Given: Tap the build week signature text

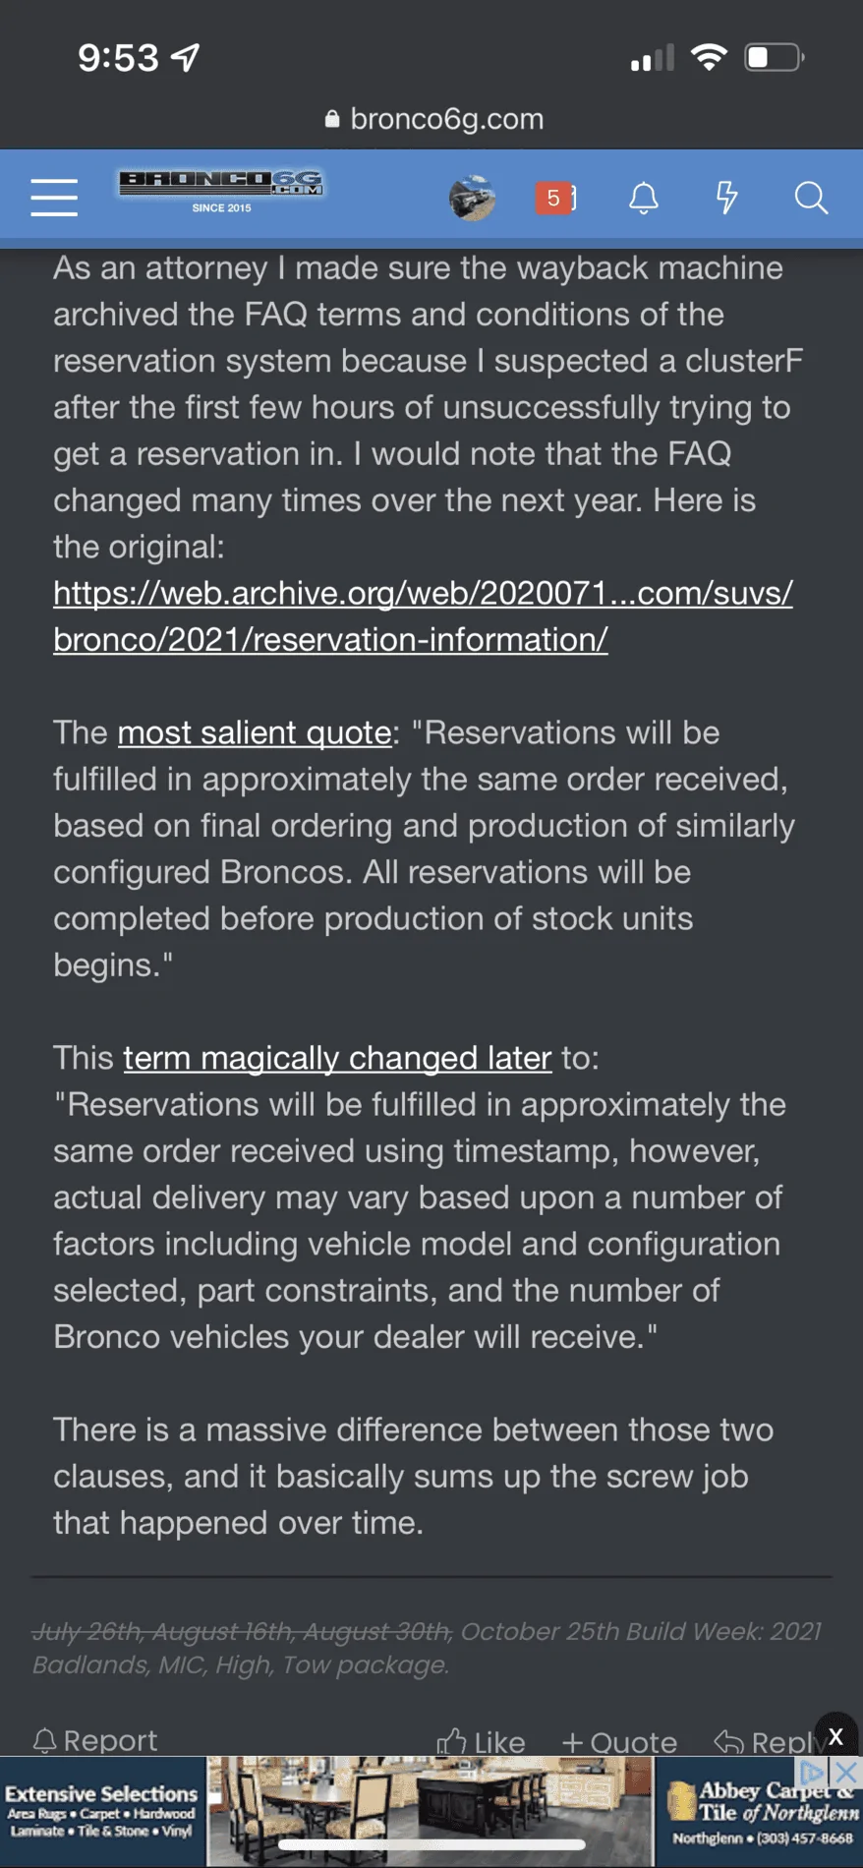Looking at the screenshot, I should click(427, 1648).
